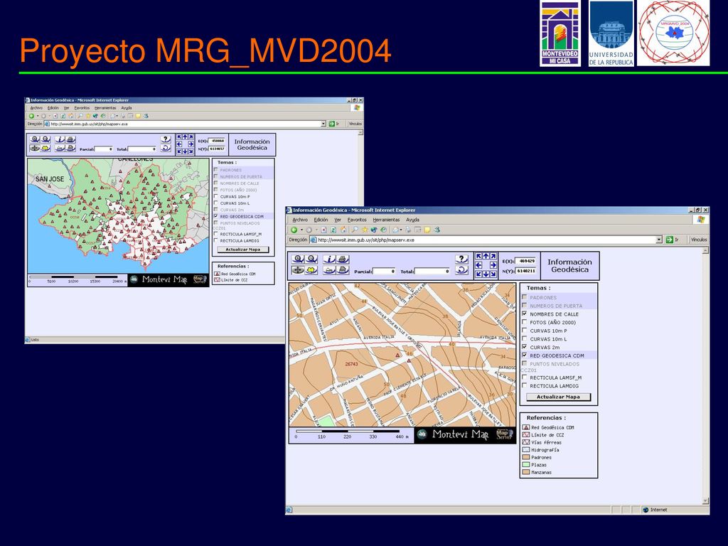
Task: Check RECTICULA LAMSF_M in front window
Action: [x=525, y=378]
